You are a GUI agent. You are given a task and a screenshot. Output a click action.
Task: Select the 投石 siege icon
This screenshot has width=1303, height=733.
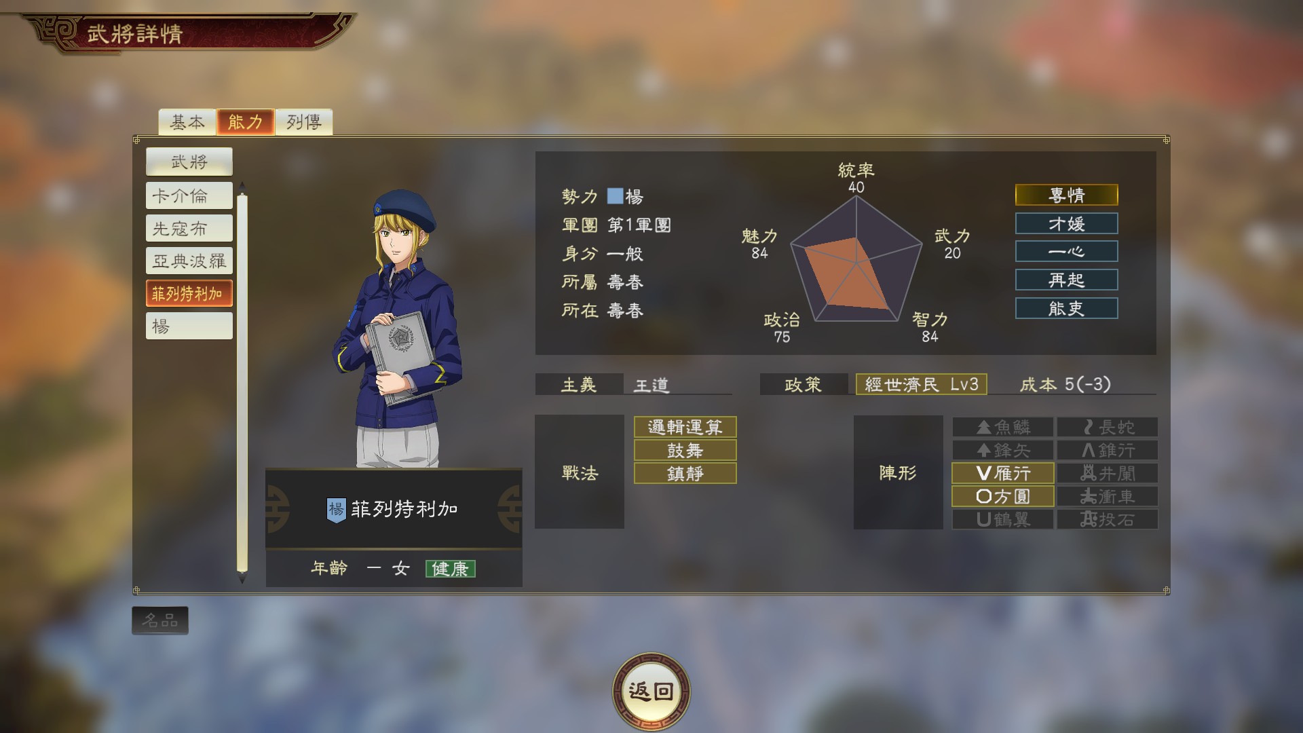click(x=1089, y=519)
